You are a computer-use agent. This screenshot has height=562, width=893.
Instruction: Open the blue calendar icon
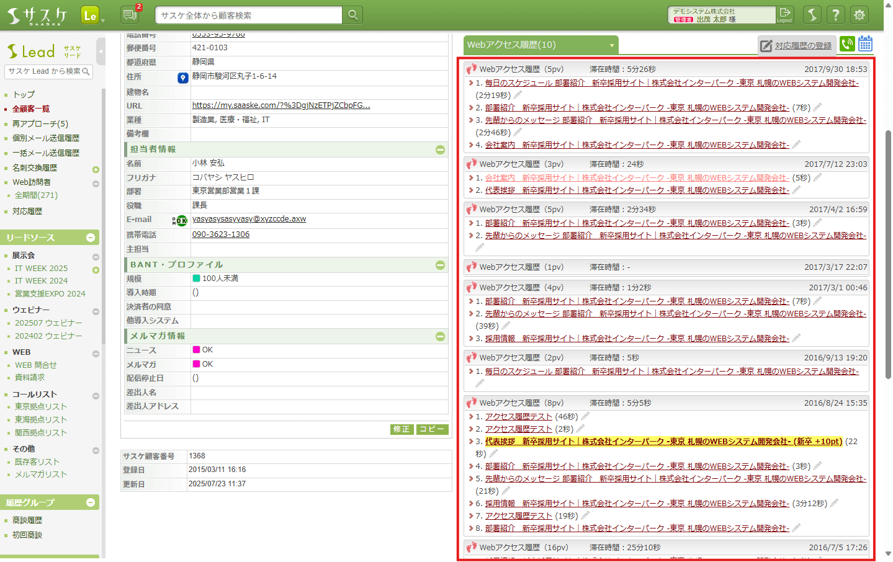click(866, 44)
